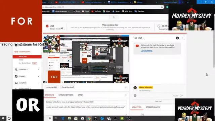
Task: Click the Live red status indicator
Action: click(x=47, y=26)
